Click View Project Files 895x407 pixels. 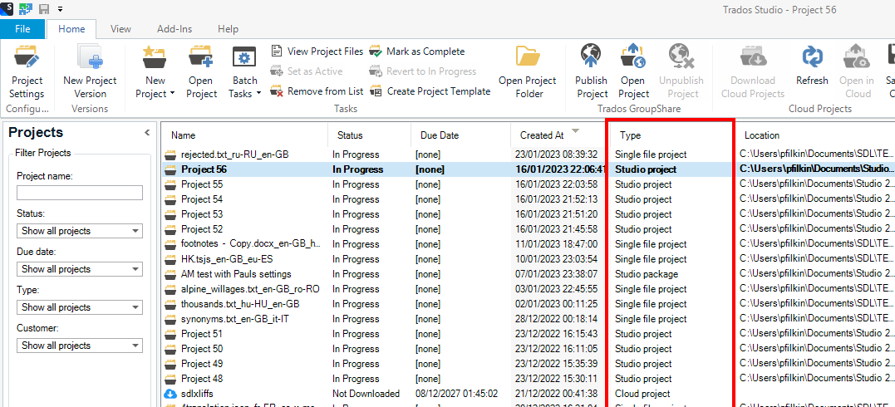click(317, 51)
